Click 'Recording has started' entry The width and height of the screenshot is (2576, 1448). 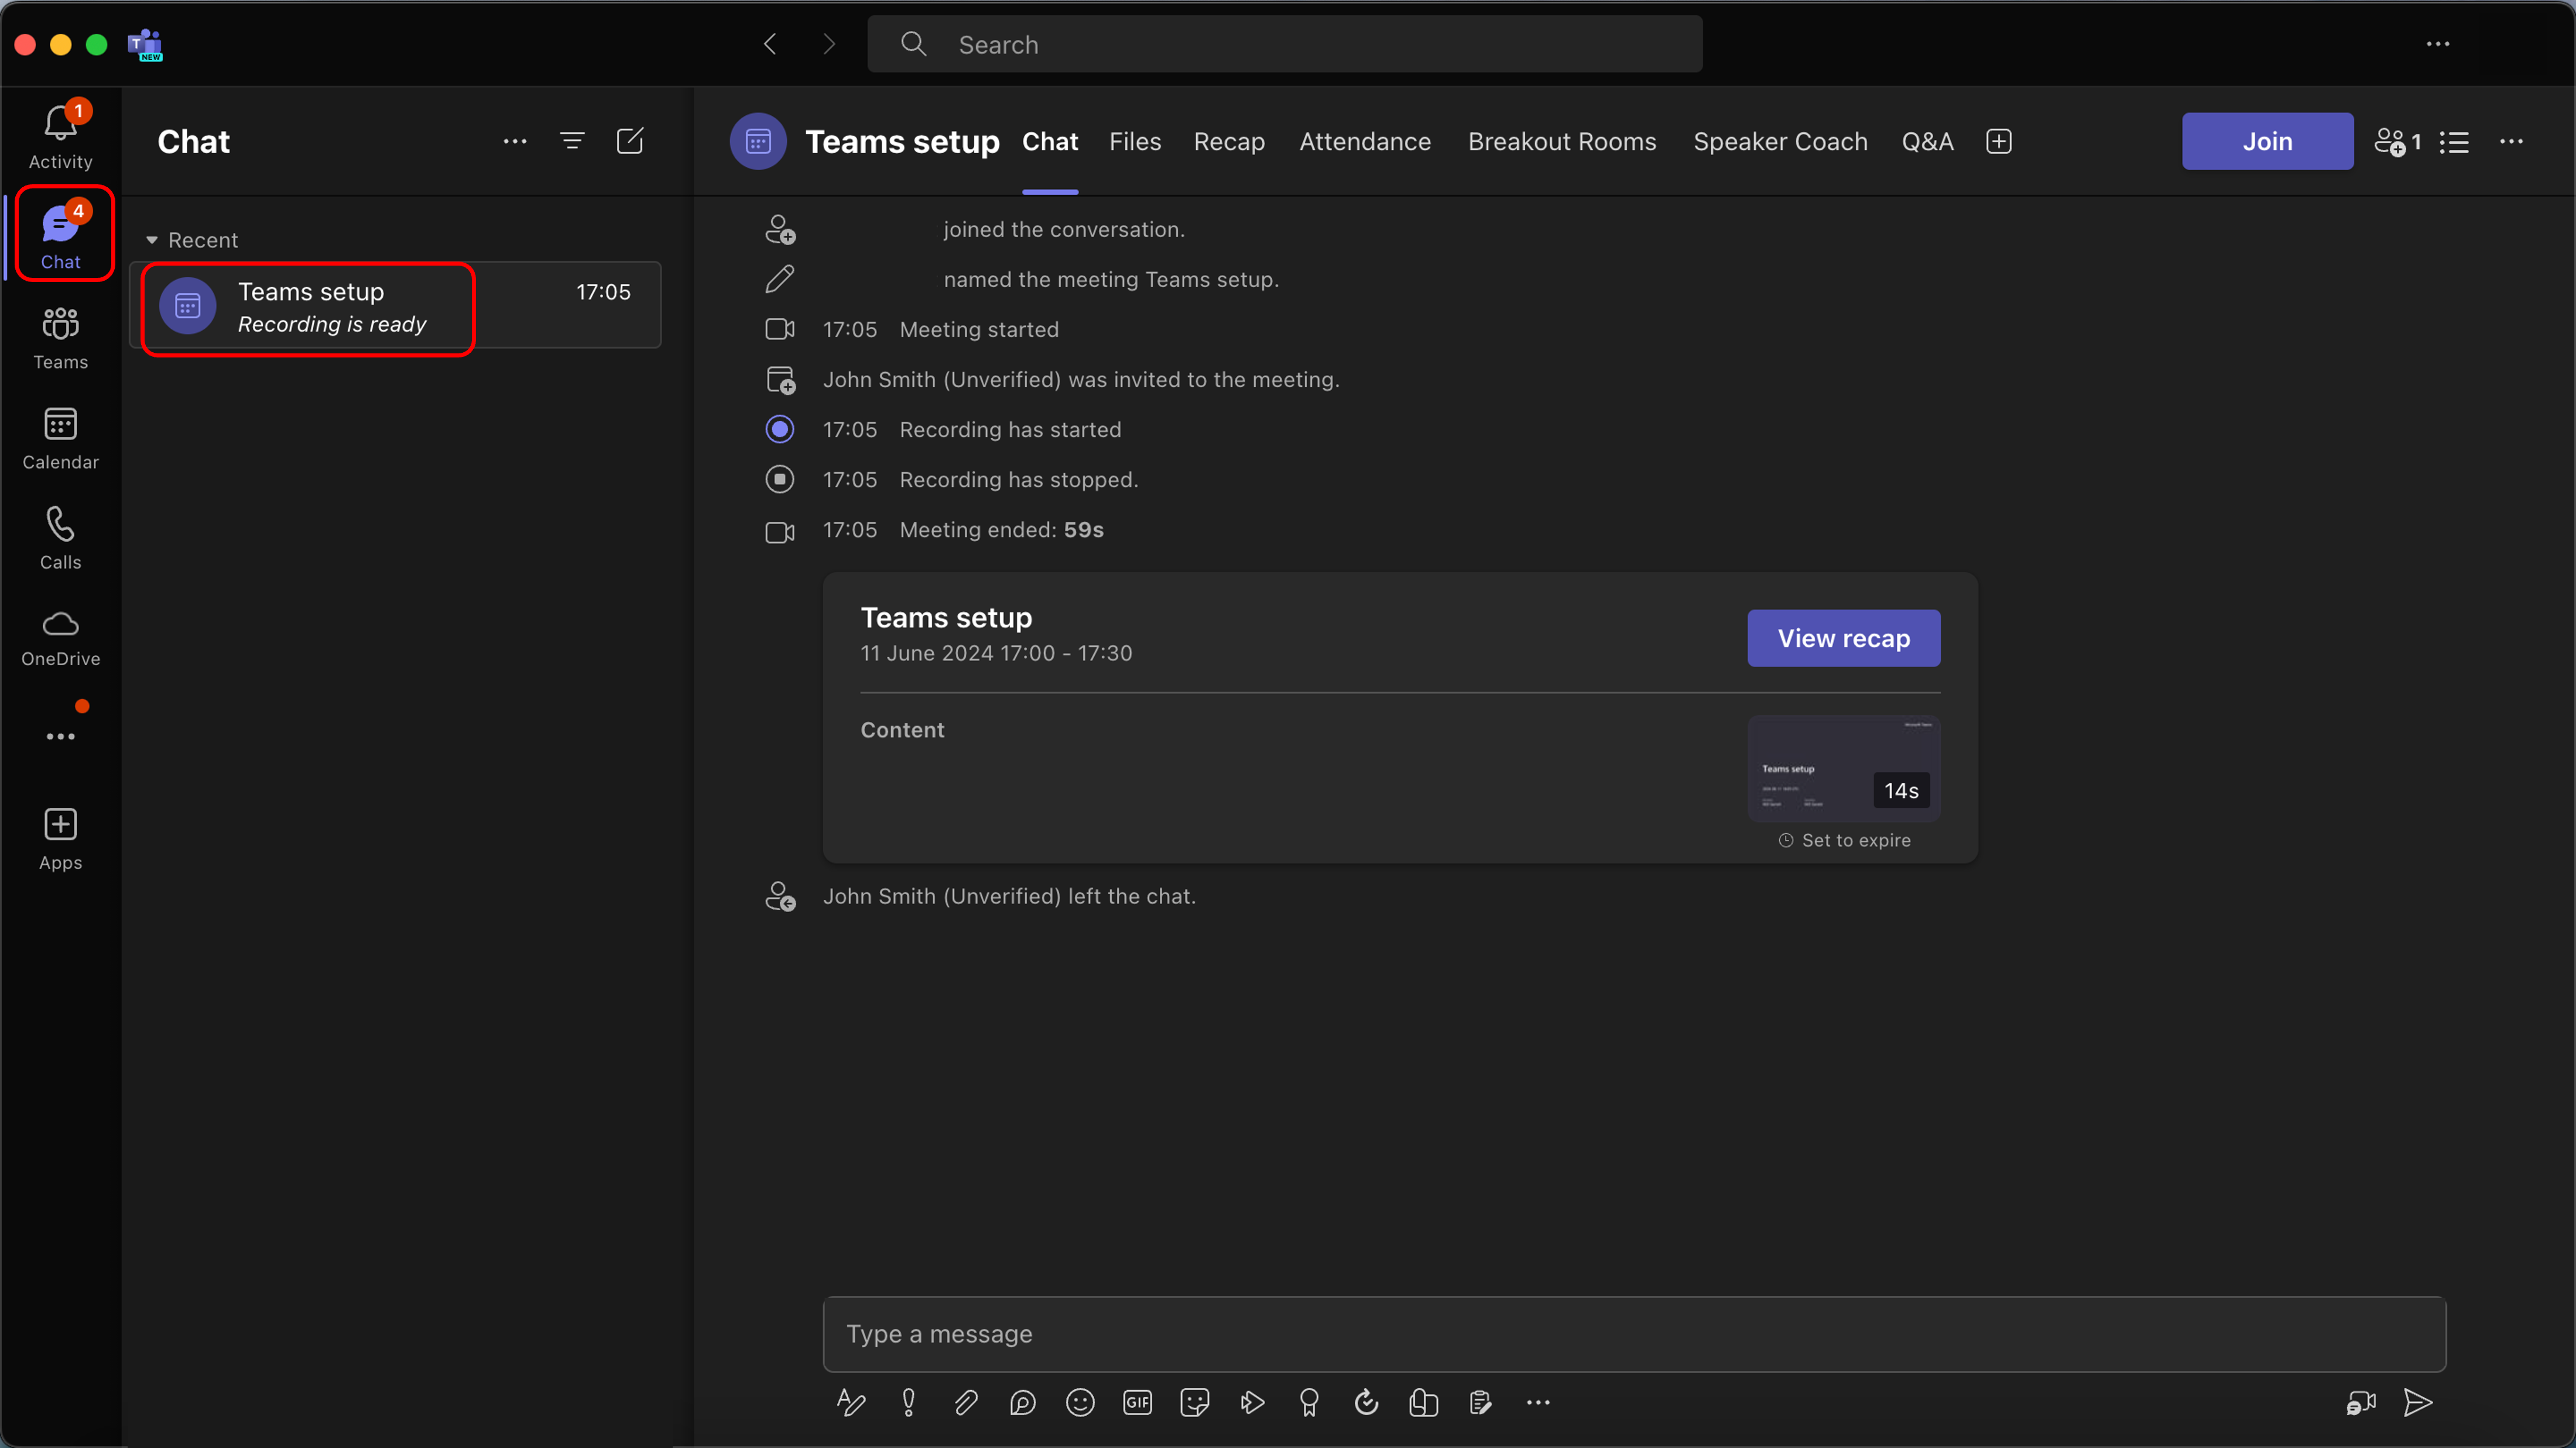[x=1010, y=429]
